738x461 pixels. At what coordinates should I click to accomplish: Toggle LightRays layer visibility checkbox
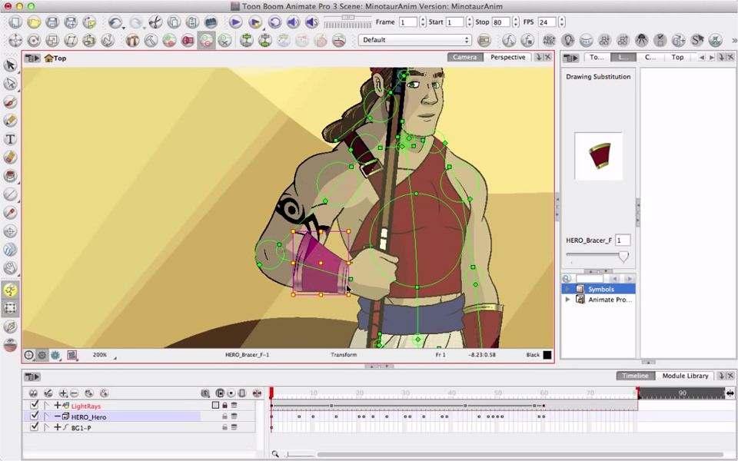click(34, 405)
